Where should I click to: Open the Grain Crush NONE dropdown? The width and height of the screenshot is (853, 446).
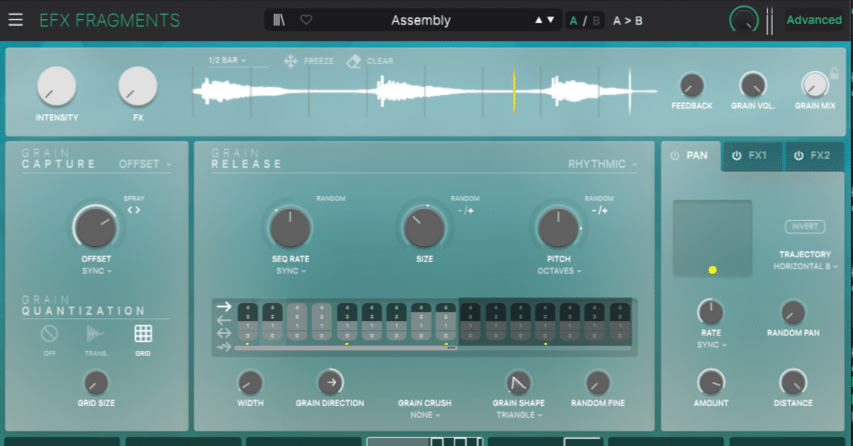[x=425, y=415]
